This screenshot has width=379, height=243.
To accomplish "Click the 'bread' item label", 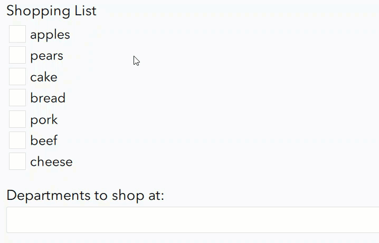I will (48, 98).
